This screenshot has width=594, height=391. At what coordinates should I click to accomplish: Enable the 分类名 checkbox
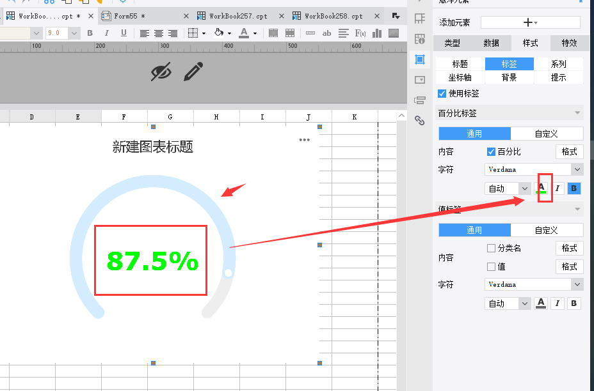491,248
